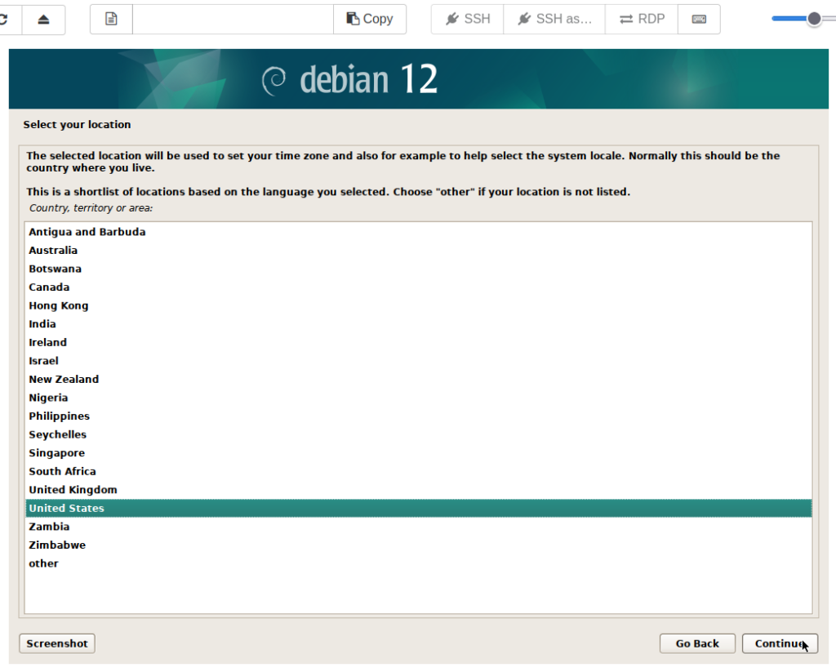Click the clipboard document icon
Screen dimensions: 836x672
click(111, 19)
